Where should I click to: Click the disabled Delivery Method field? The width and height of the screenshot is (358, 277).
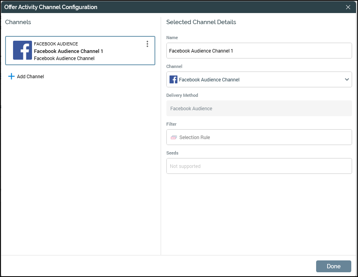point(259,108)
